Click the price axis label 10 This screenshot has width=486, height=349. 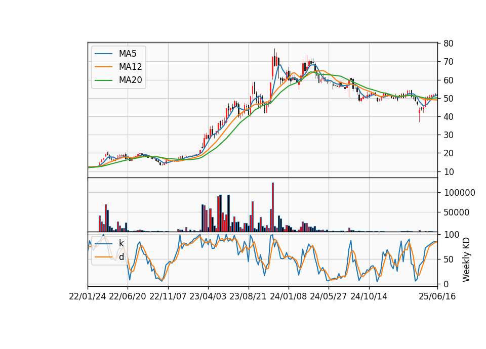pyautogui.click(x=449, y=171)
